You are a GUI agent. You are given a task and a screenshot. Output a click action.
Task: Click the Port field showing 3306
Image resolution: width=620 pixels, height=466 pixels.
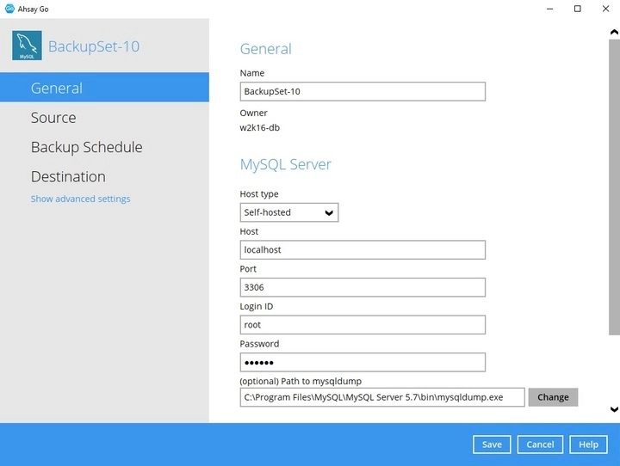click(363, 287)
